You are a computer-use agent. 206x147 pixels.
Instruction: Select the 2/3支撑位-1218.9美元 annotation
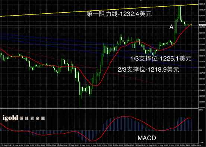tap(148, 69)
